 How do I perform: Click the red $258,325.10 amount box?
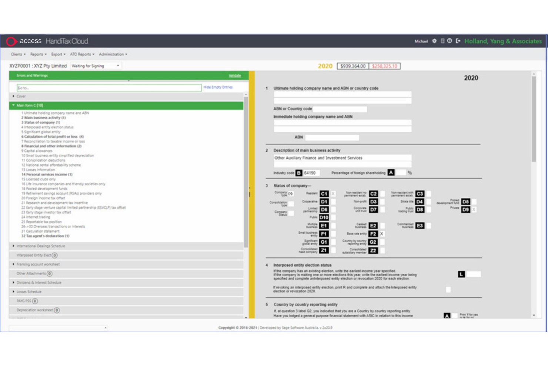(x=384, y=66)
